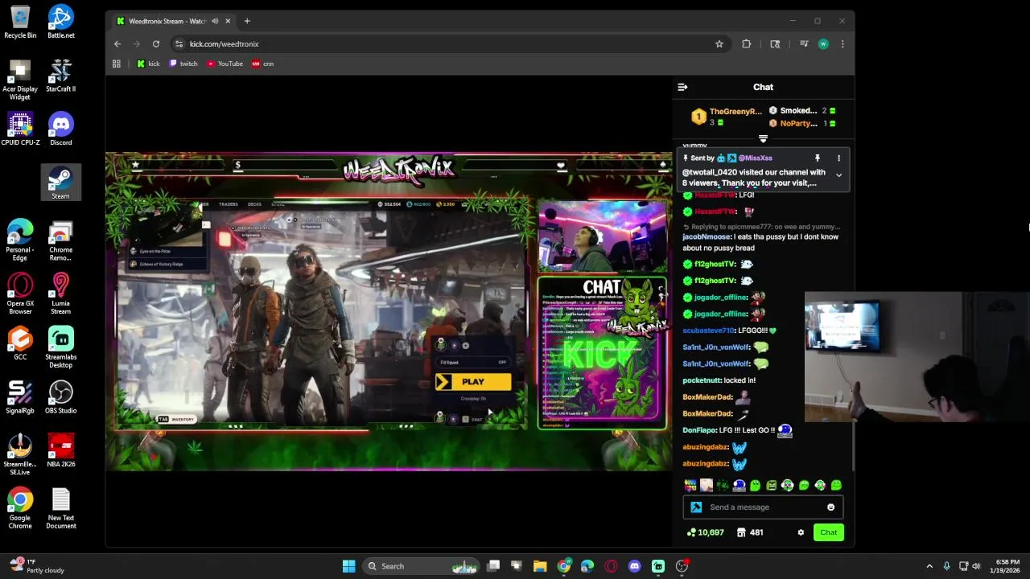Mute the Weedtronix tab audio icon
The width and height of the screenshot is (1030, 579).
click(x=215, y=21)
